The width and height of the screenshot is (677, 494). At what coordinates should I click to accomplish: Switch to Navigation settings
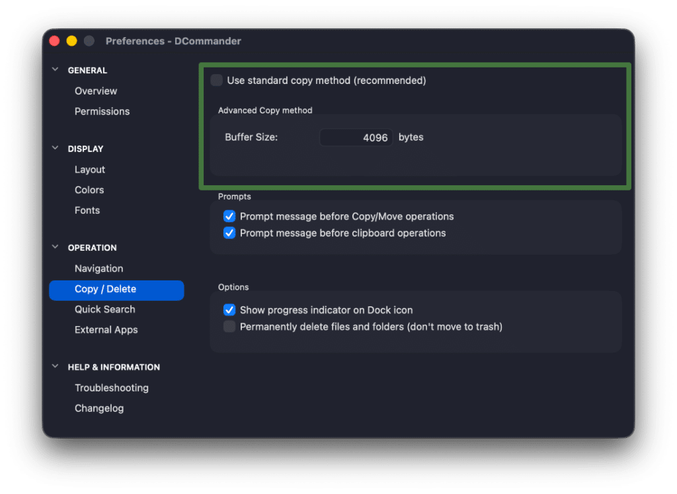tap(99, 268)
